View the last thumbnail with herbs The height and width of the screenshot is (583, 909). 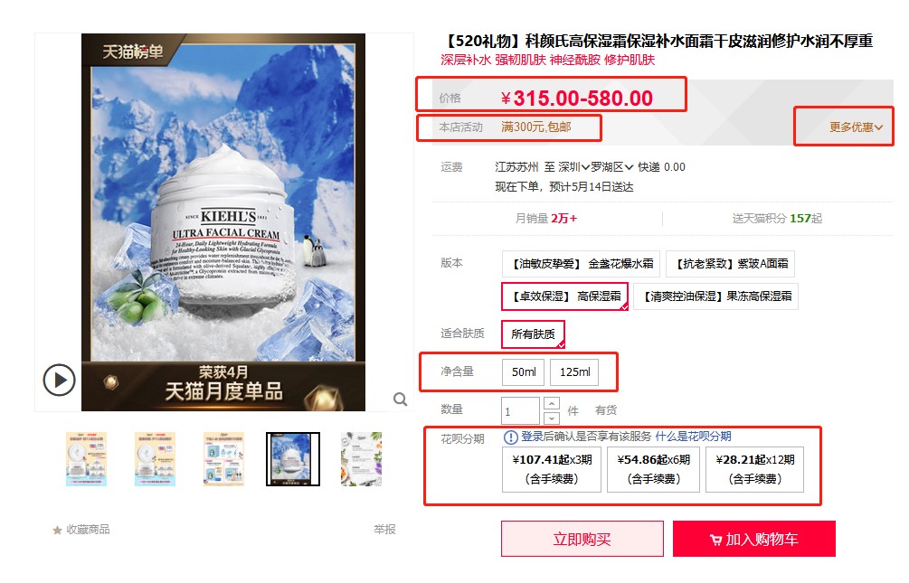coord(361,459)
